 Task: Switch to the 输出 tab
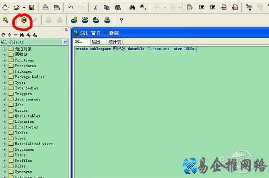(x=98, y=42)
